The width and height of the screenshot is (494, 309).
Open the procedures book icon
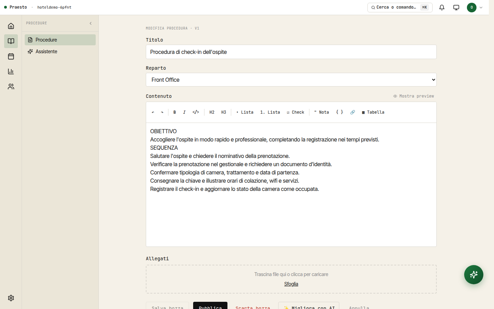[x=11, y=41]
